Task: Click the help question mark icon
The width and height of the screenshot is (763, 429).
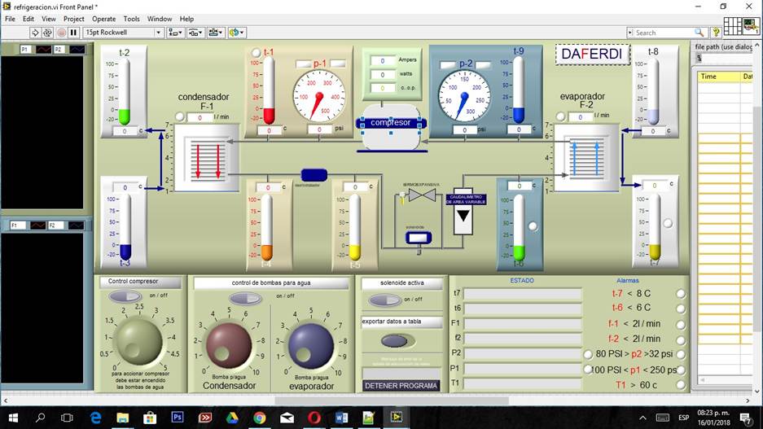Action: point(716,33)
